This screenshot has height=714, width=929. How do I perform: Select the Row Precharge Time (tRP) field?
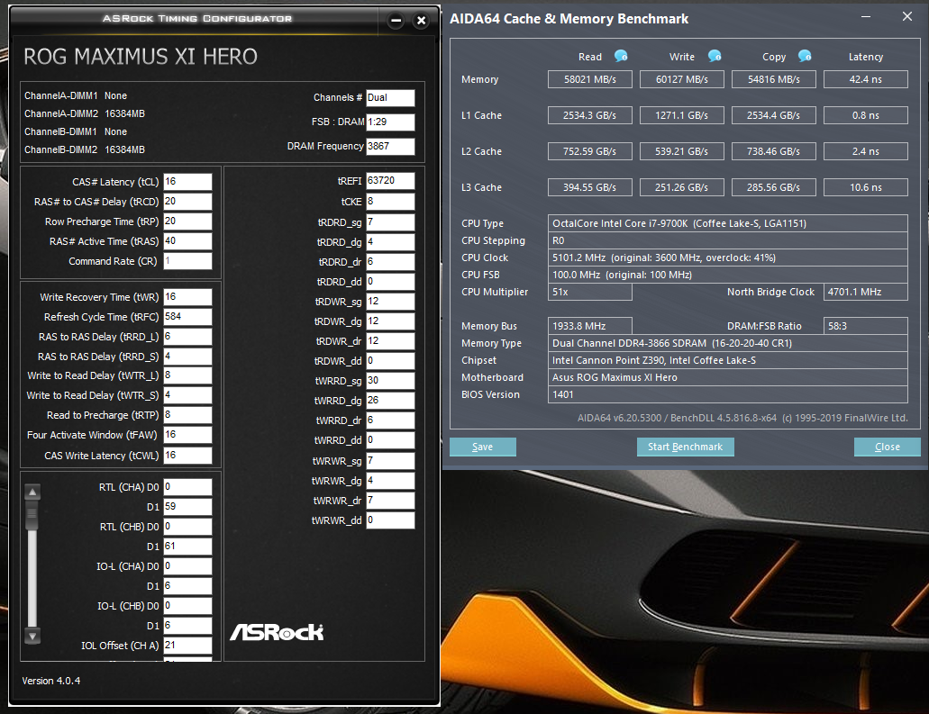click(187, 221)
